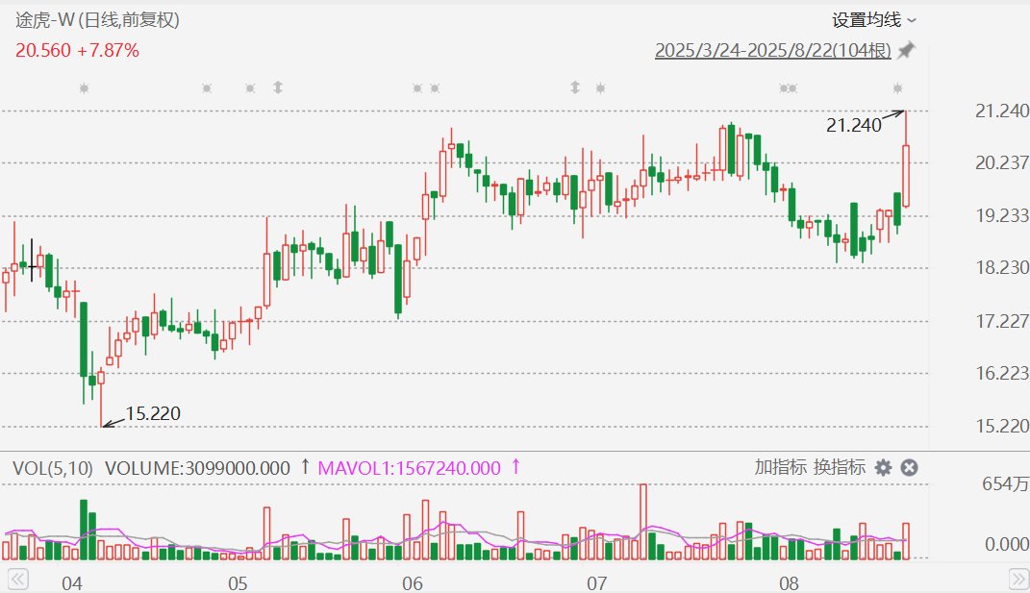Click the tallest red volume bar in July
The width and height of the screenshot is (1030, 593).
[643, 522]
